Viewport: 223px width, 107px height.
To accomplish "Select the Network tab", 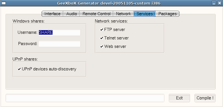I will (123, 14).
